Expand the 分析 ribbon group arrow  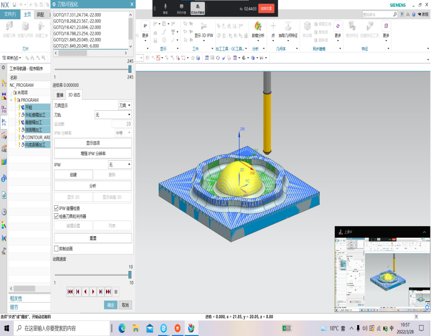click(264, 49)
